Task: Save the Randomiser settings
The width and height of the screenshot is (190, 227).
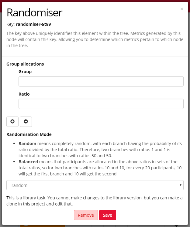Action: (107, 215)
